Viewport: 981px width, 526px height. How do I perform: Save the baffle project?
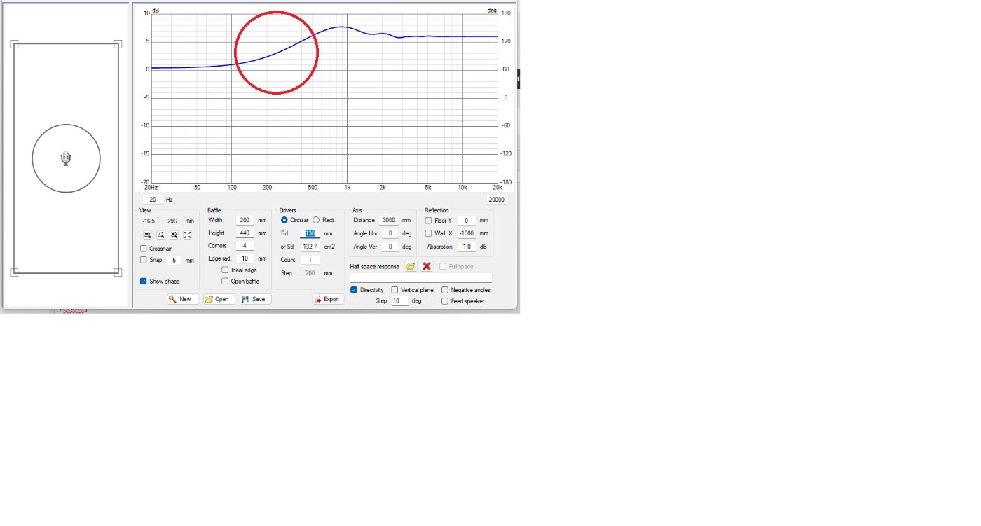[254, 299]
